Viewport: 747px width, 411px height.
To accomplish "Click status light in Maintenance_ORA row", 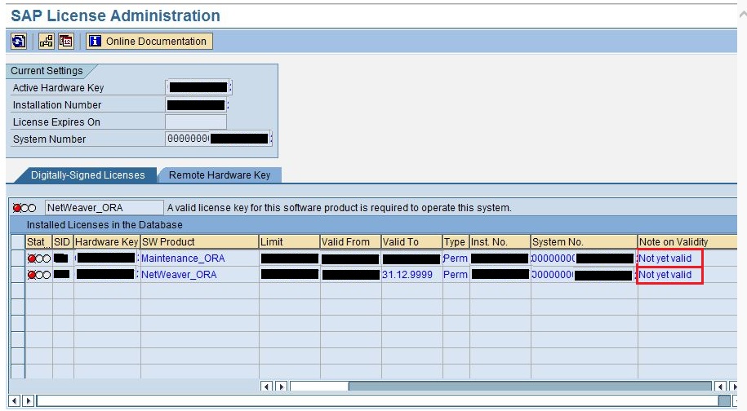I will [x=38, y=259].
